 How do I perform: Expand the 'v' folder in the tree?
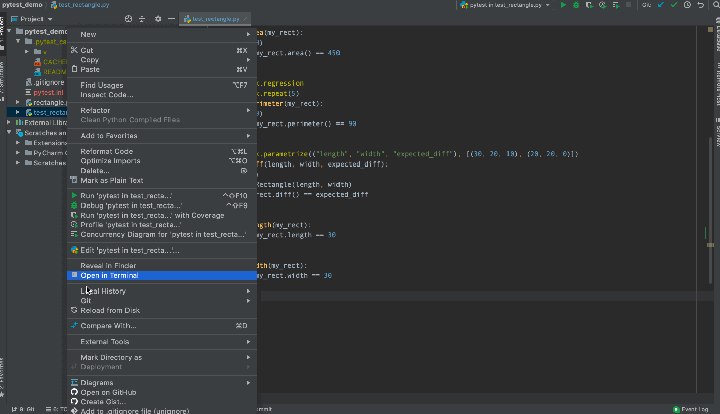[x=27, y=52]
